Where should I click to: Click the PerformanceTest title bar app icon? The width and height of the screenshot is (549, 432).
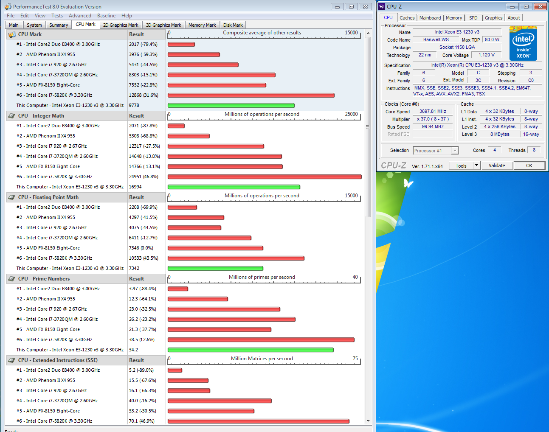click(x=8, y=6)
